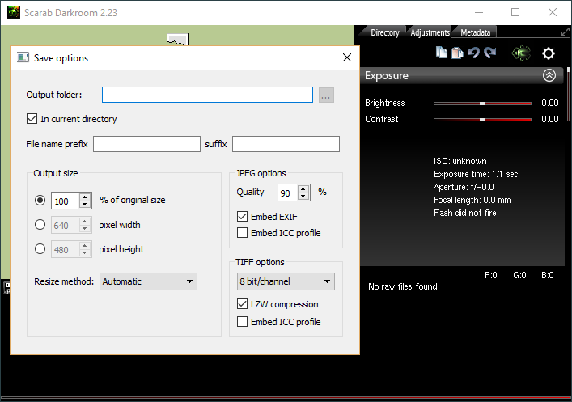Click the image thumbnail in main window
This screenshot has width=572, height=402.
[178, 40]
